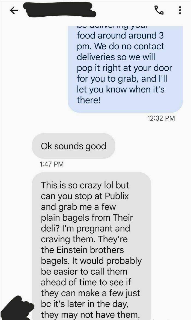Screen dimensions: 191x320
Task: Select the blue sent message about food delivery
Action: pos(125,69)
